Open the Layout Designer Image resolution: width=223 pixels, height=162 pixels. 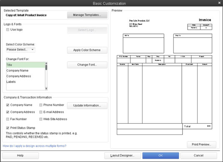123,156
